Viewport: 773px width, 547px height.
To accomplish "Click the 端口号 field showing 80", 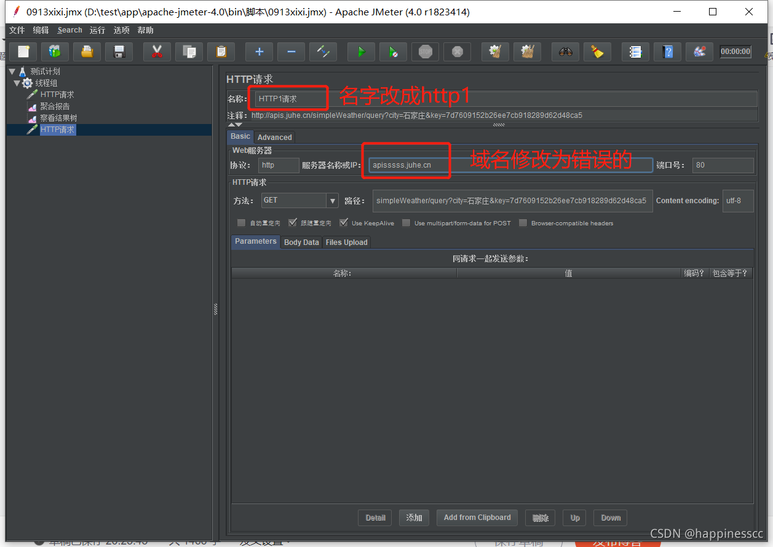I will tap(723, 165).
